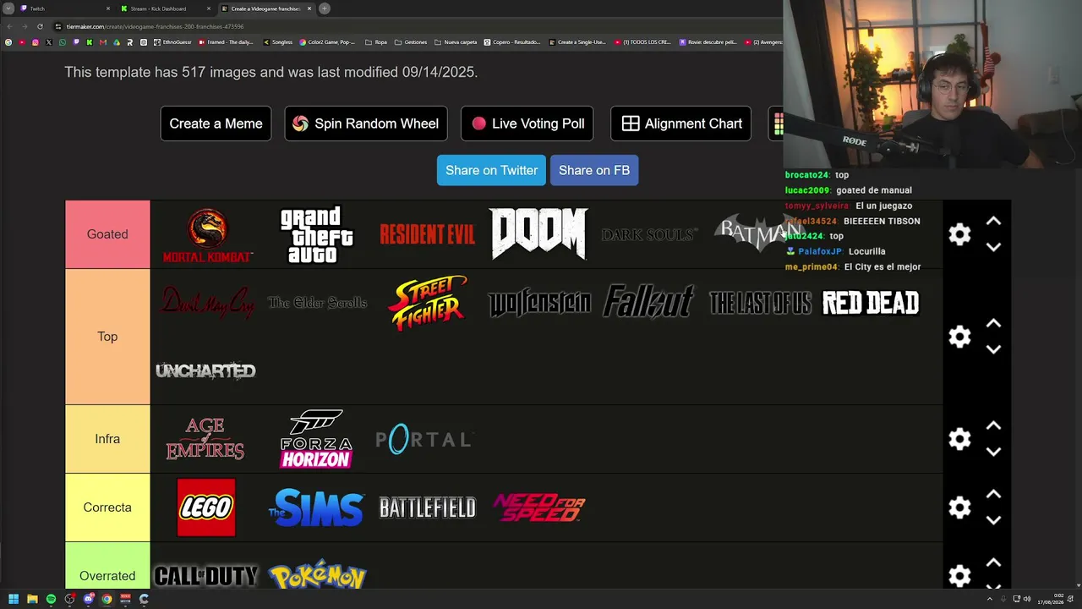Image resolution: width=1082 pixels, height=609 pixels.
Task: Pick the Need for Speed logo
Action: (x=538, y=507)
